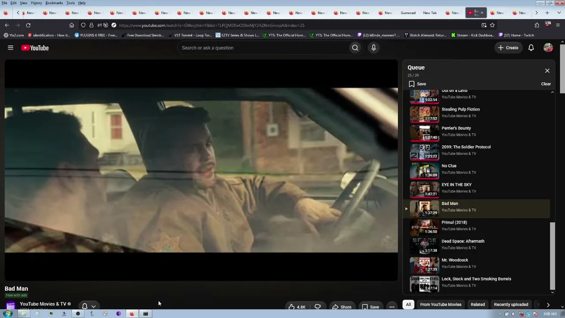Image resolution: width=565 pixels, height=318 pixels.
Task: Save the video using the button beside Share
Action: (x=370, y=307)
